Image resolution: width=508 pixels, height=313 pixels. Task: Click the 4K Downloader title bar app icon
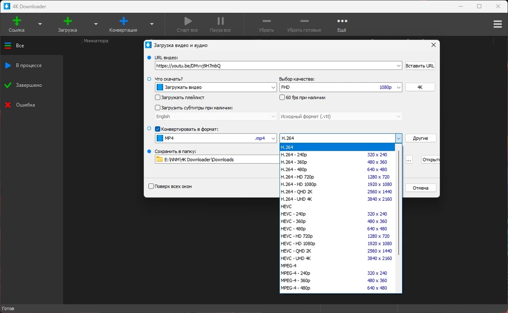[7, 6]
